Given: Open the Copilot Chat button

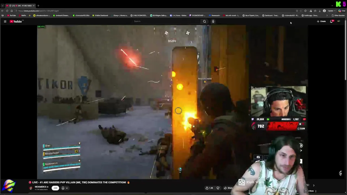Looking at the screenshot, I should coord(342,11).
